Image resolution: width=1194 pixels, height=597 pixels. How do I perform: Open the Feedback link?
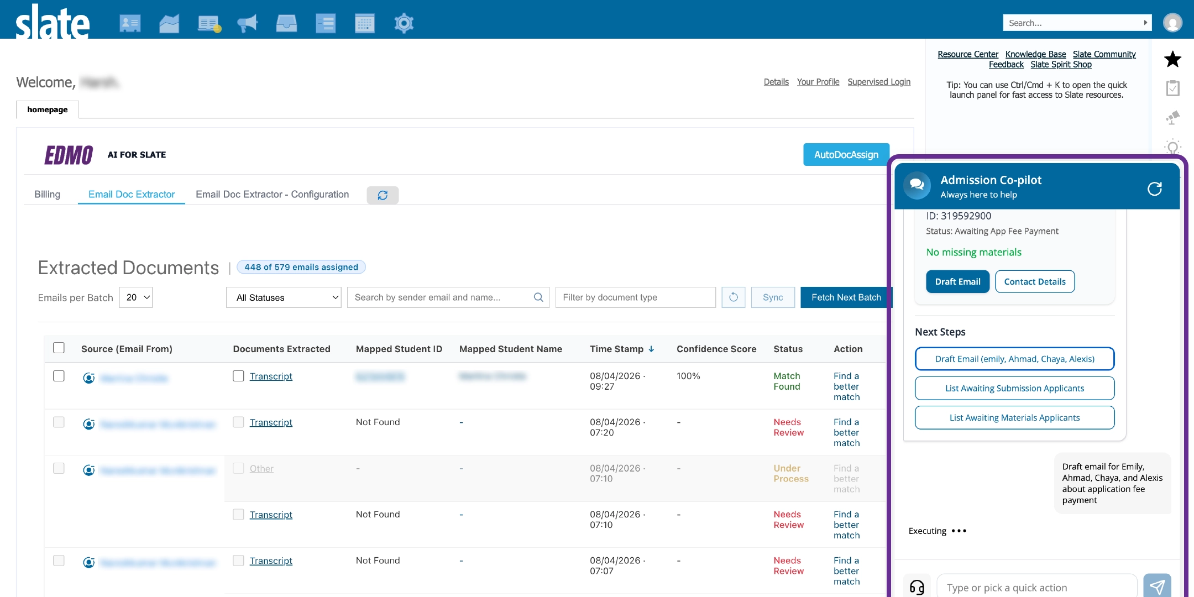click(x=1006, y=64)
